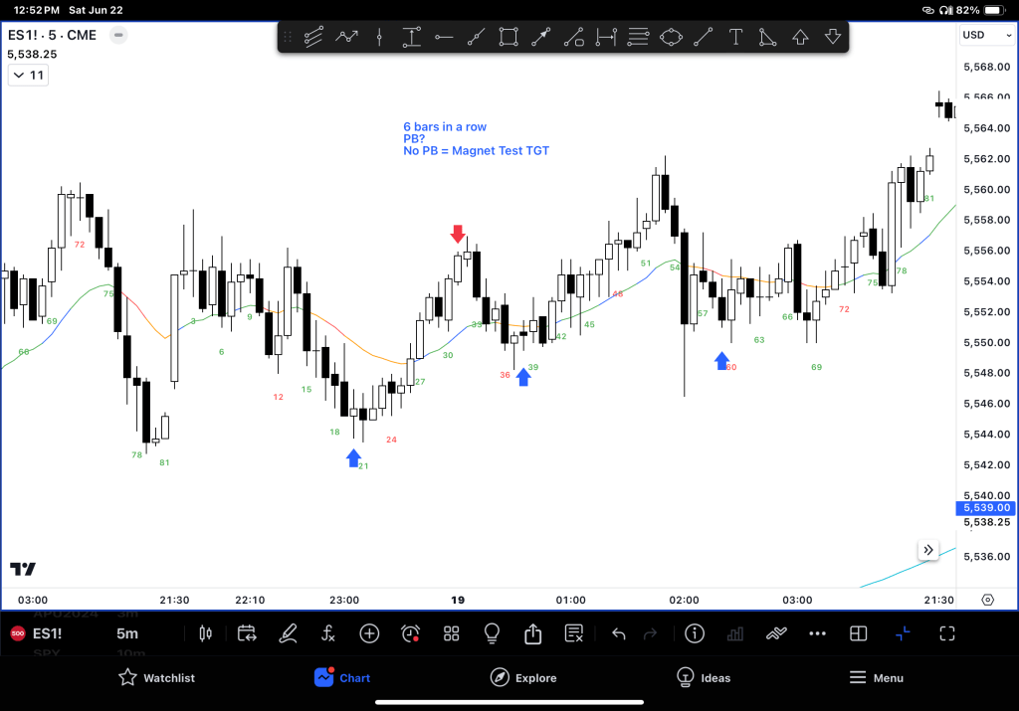Expand the indicators count dropdown showing 11
The image size is (1019, 711).
coord(28,76)
